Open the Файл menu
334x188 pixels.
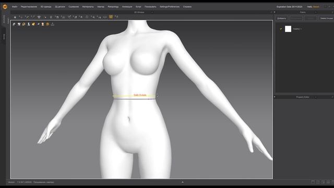click(x=15, y=7)
